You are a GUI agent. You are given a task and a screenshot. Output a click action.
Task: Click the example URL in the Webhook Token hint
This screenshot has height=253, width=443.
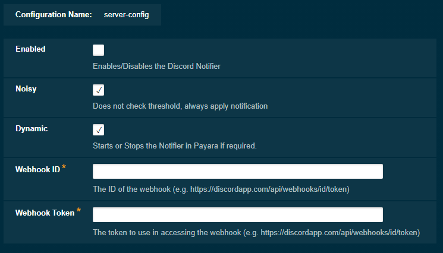coord(340,233)
